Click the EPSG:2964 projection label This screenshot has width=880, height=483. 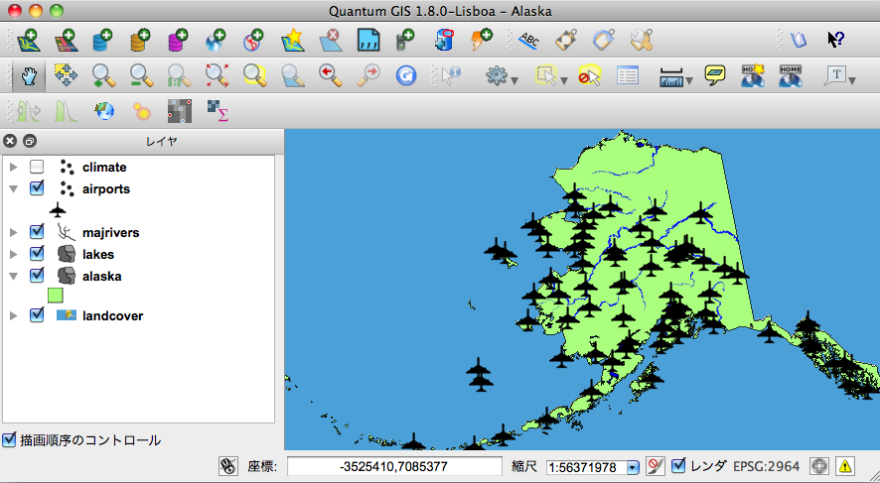click(766, 466)
